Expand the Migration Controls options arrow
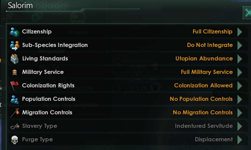The width and height of the screenshot is (251, 150). [x=240, y=112]
